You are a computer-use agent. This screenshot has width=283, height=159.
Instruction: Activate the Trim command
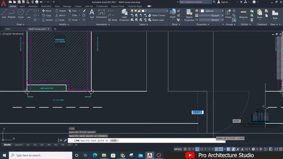73,11
